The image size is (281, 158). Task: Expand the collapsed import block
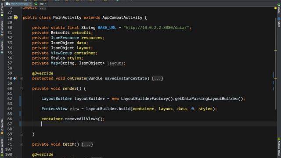(x=43, y=8)
